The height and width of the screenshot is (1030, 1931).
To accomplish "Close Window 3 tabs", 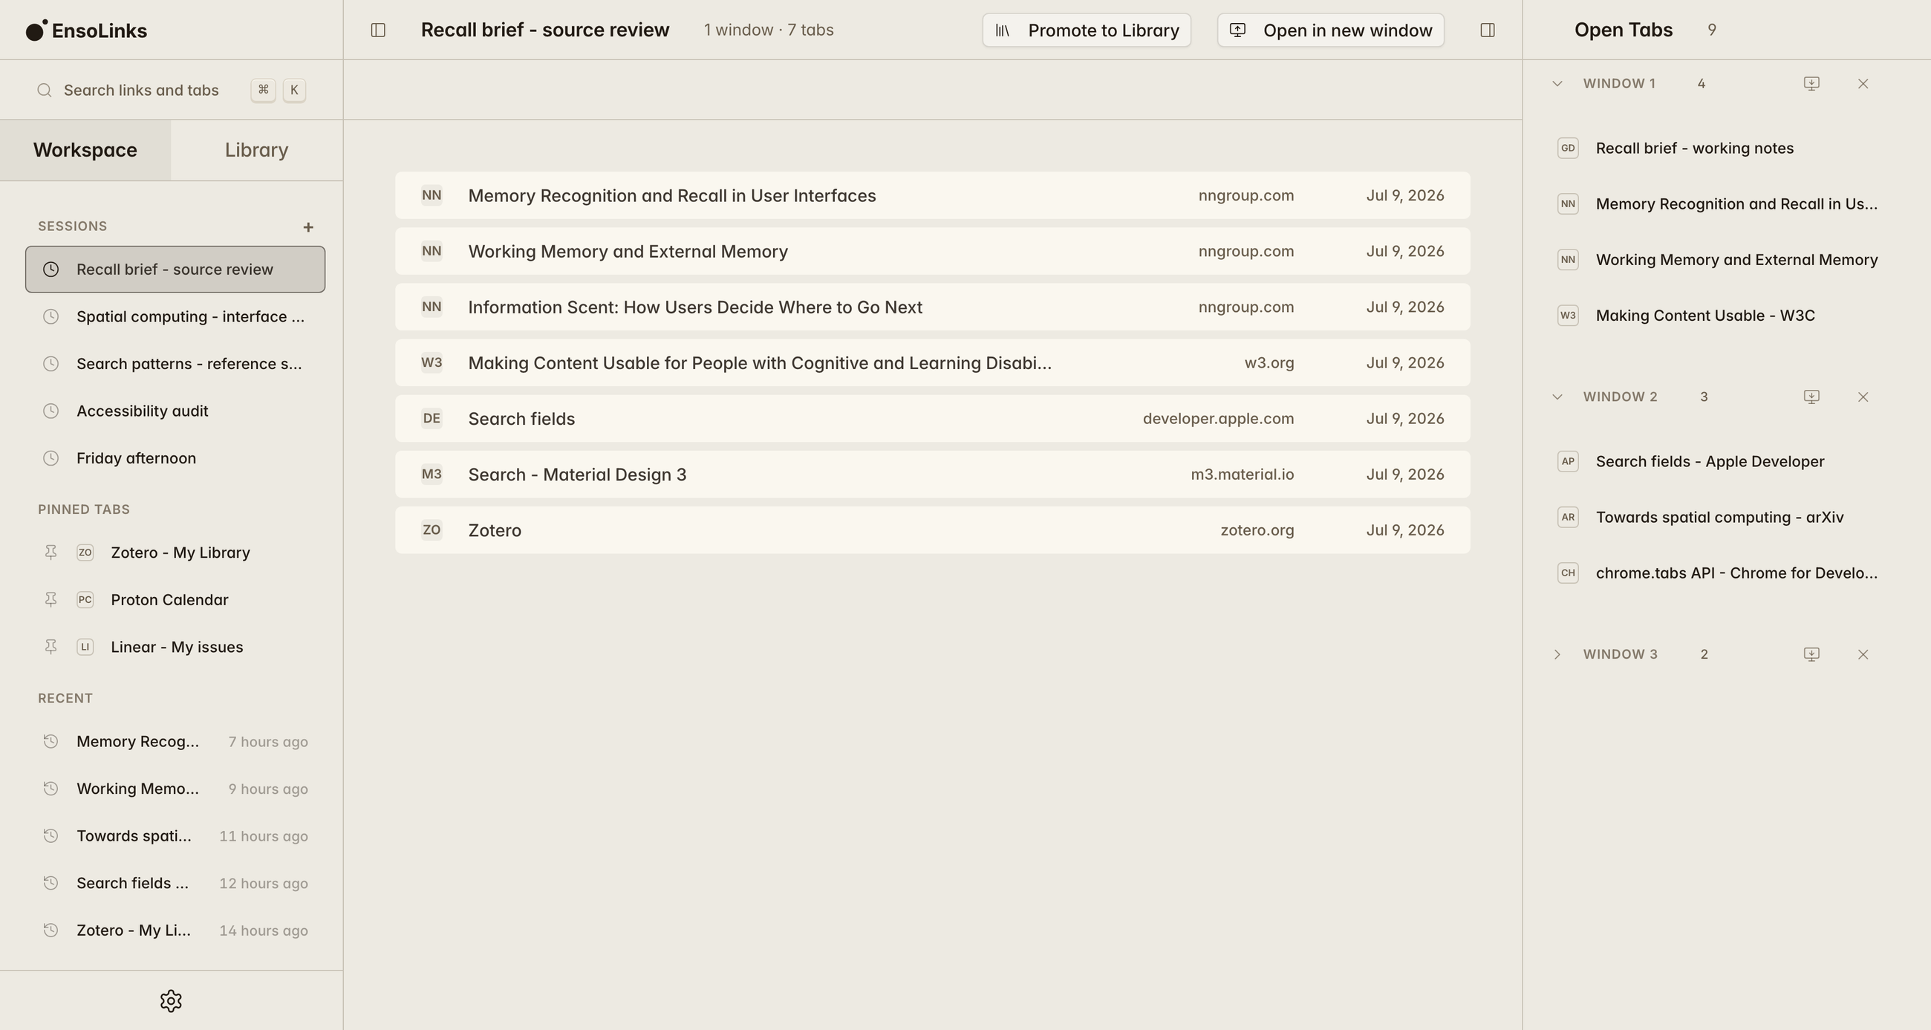I will 1863,654.
